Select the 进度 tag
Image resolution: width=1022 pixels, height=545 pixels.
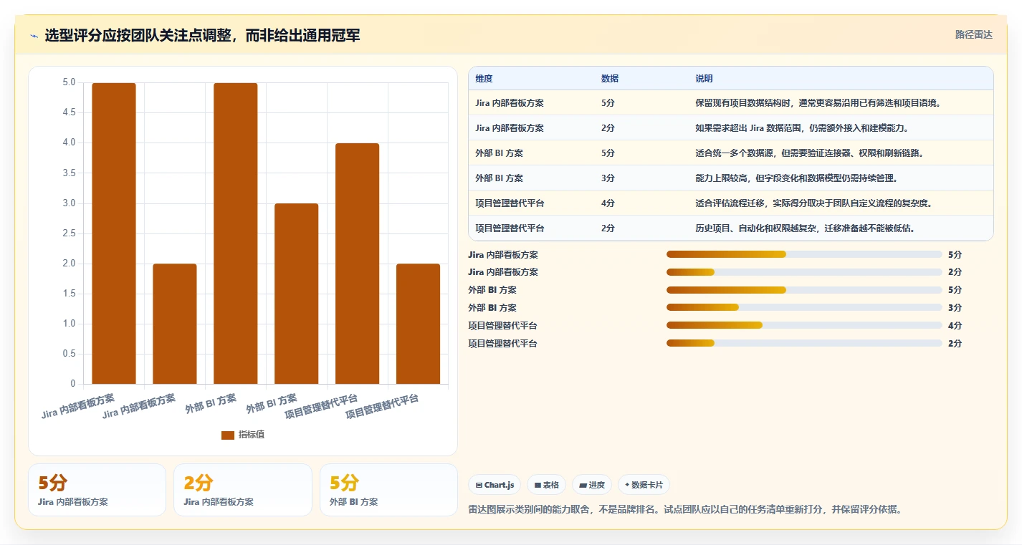coord(592,485)
